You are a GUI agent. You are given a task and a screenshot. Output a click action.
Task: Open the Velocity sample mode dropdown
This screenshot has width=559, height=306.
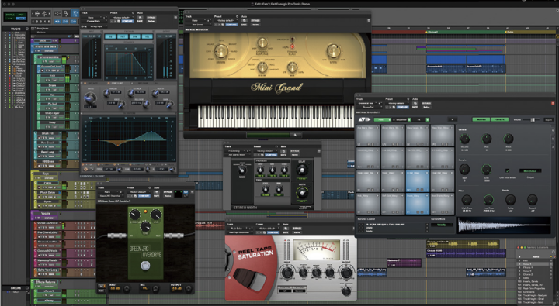(x=442, y=225)
